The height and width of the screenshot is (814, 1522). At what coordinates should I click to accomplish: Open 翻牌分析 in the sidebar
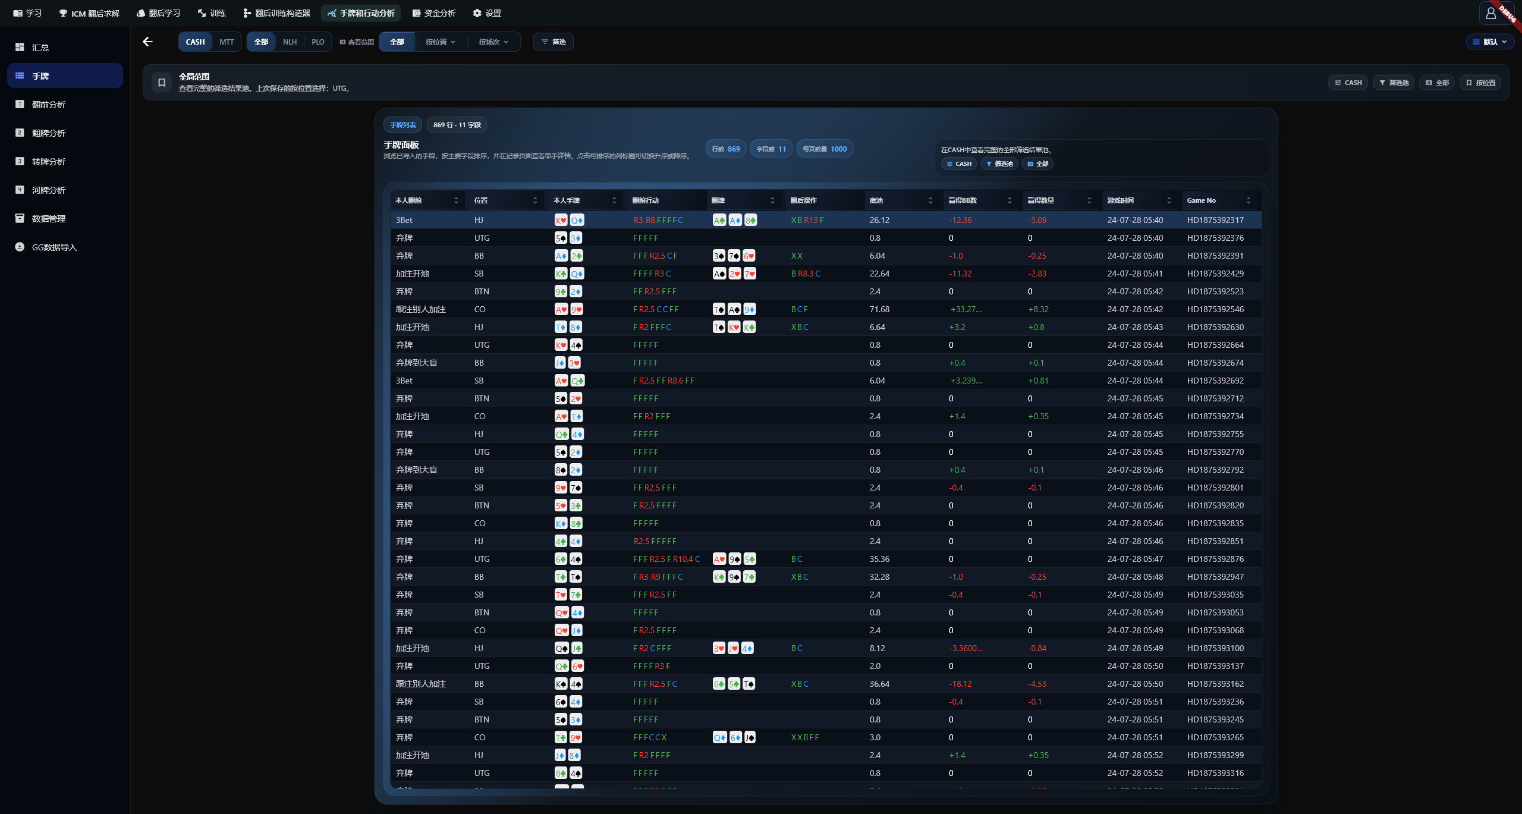point(65,133)
